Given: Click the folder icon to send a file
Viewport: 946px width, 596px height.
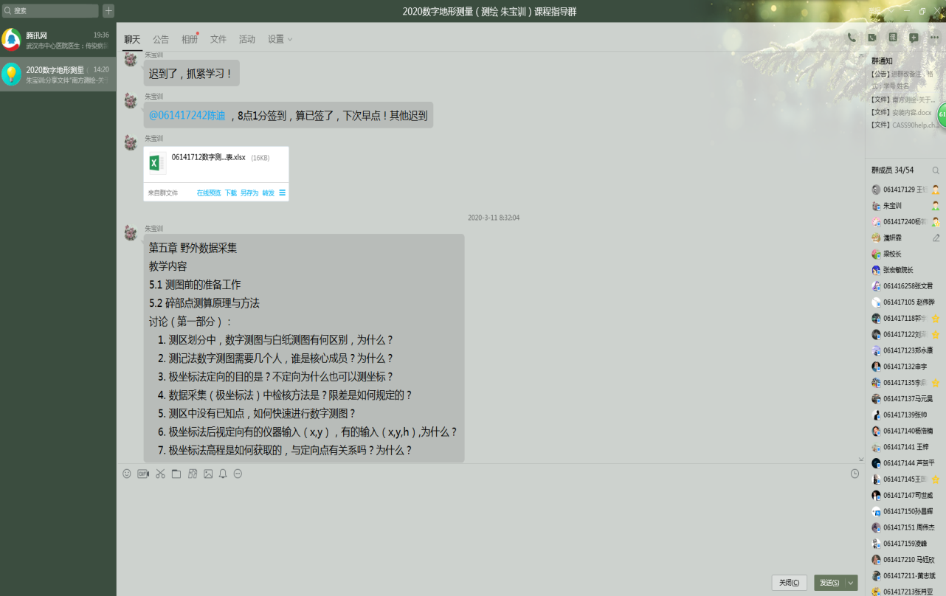Looking at the screenshot, I should click(176, 474).
